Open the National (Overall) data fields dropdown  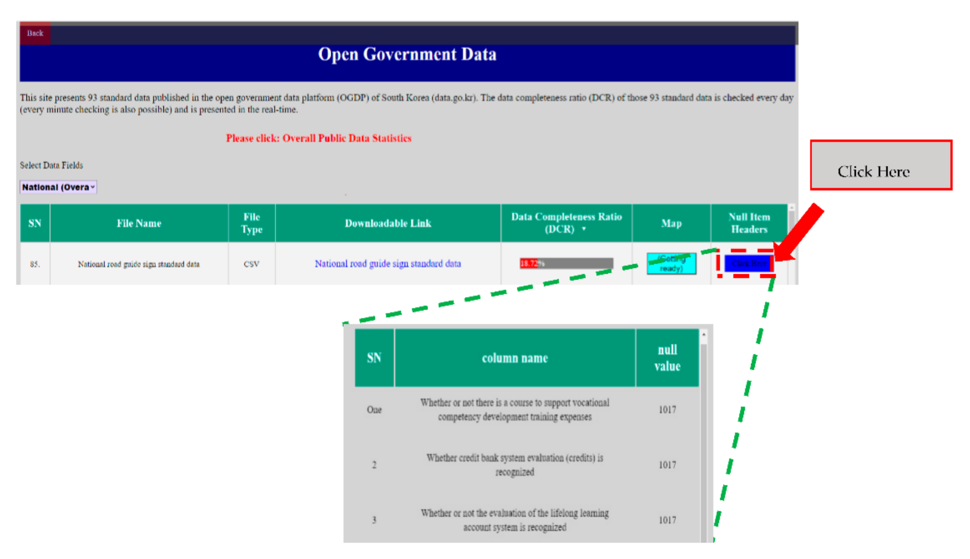coord(58,187)
